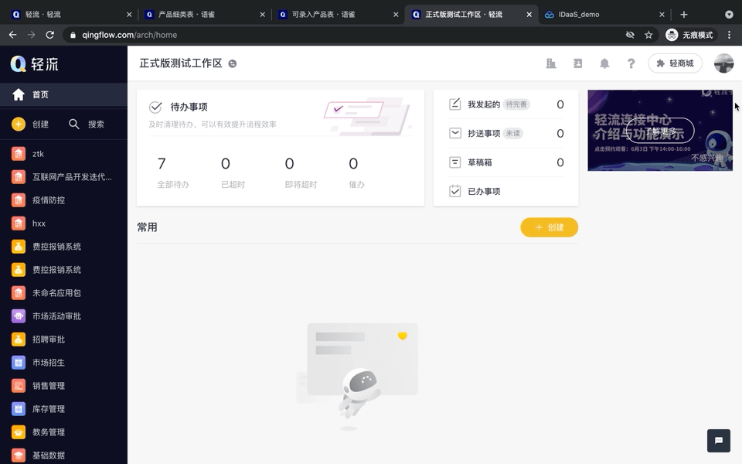Click 未读 tag

point(513,133)
